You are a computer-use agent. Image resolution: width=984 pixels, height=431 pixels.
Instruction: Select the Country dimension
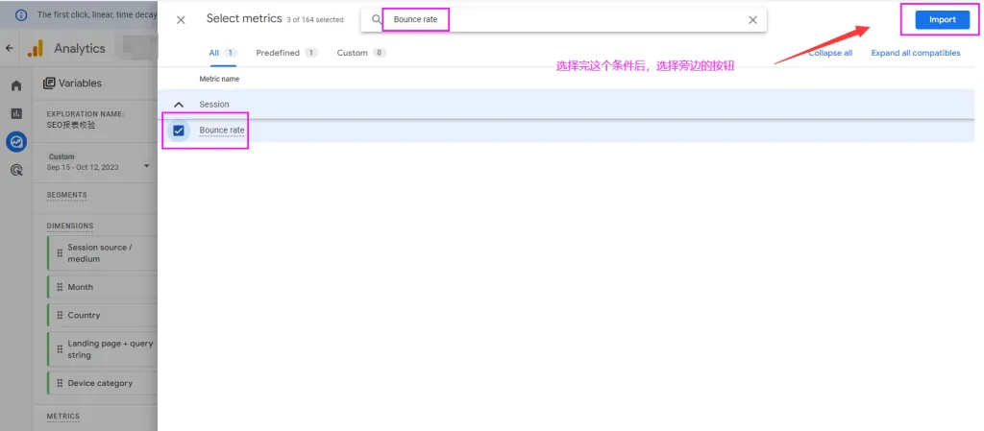(102, 315)
